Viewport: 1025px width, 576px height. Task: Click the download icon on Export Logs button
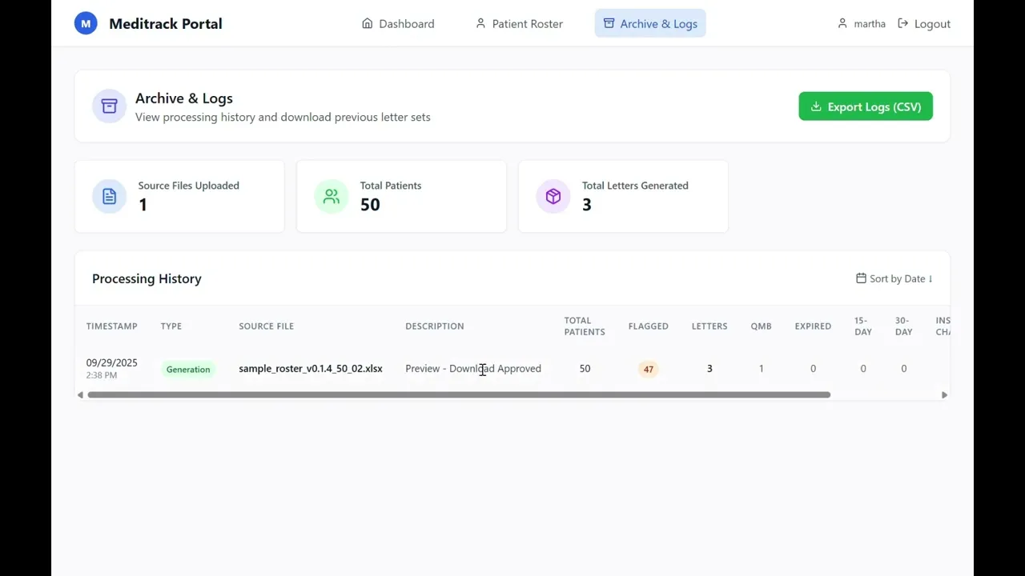816,106
